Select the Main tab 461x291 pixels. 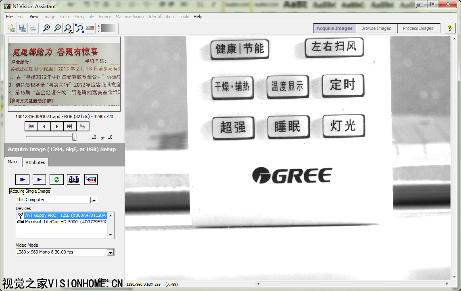[13, 162]
